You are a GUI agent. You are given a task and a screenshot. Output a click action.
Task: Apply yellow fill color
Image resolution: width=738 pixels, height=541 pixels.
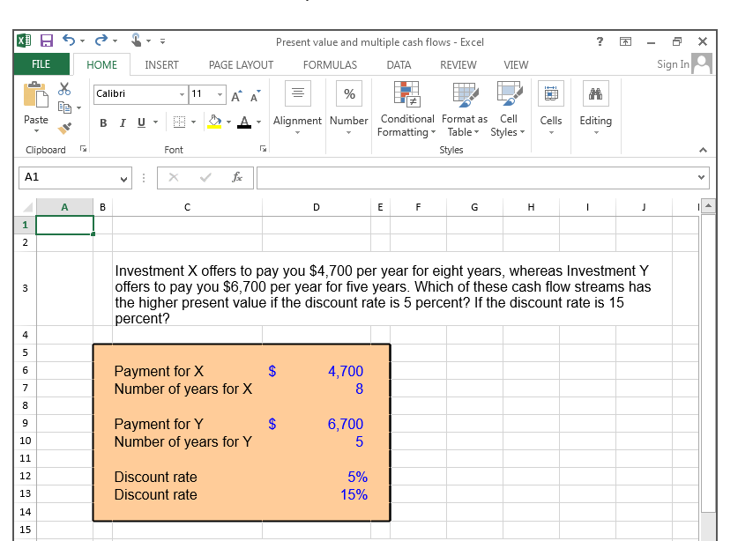(x=214, y=122)
